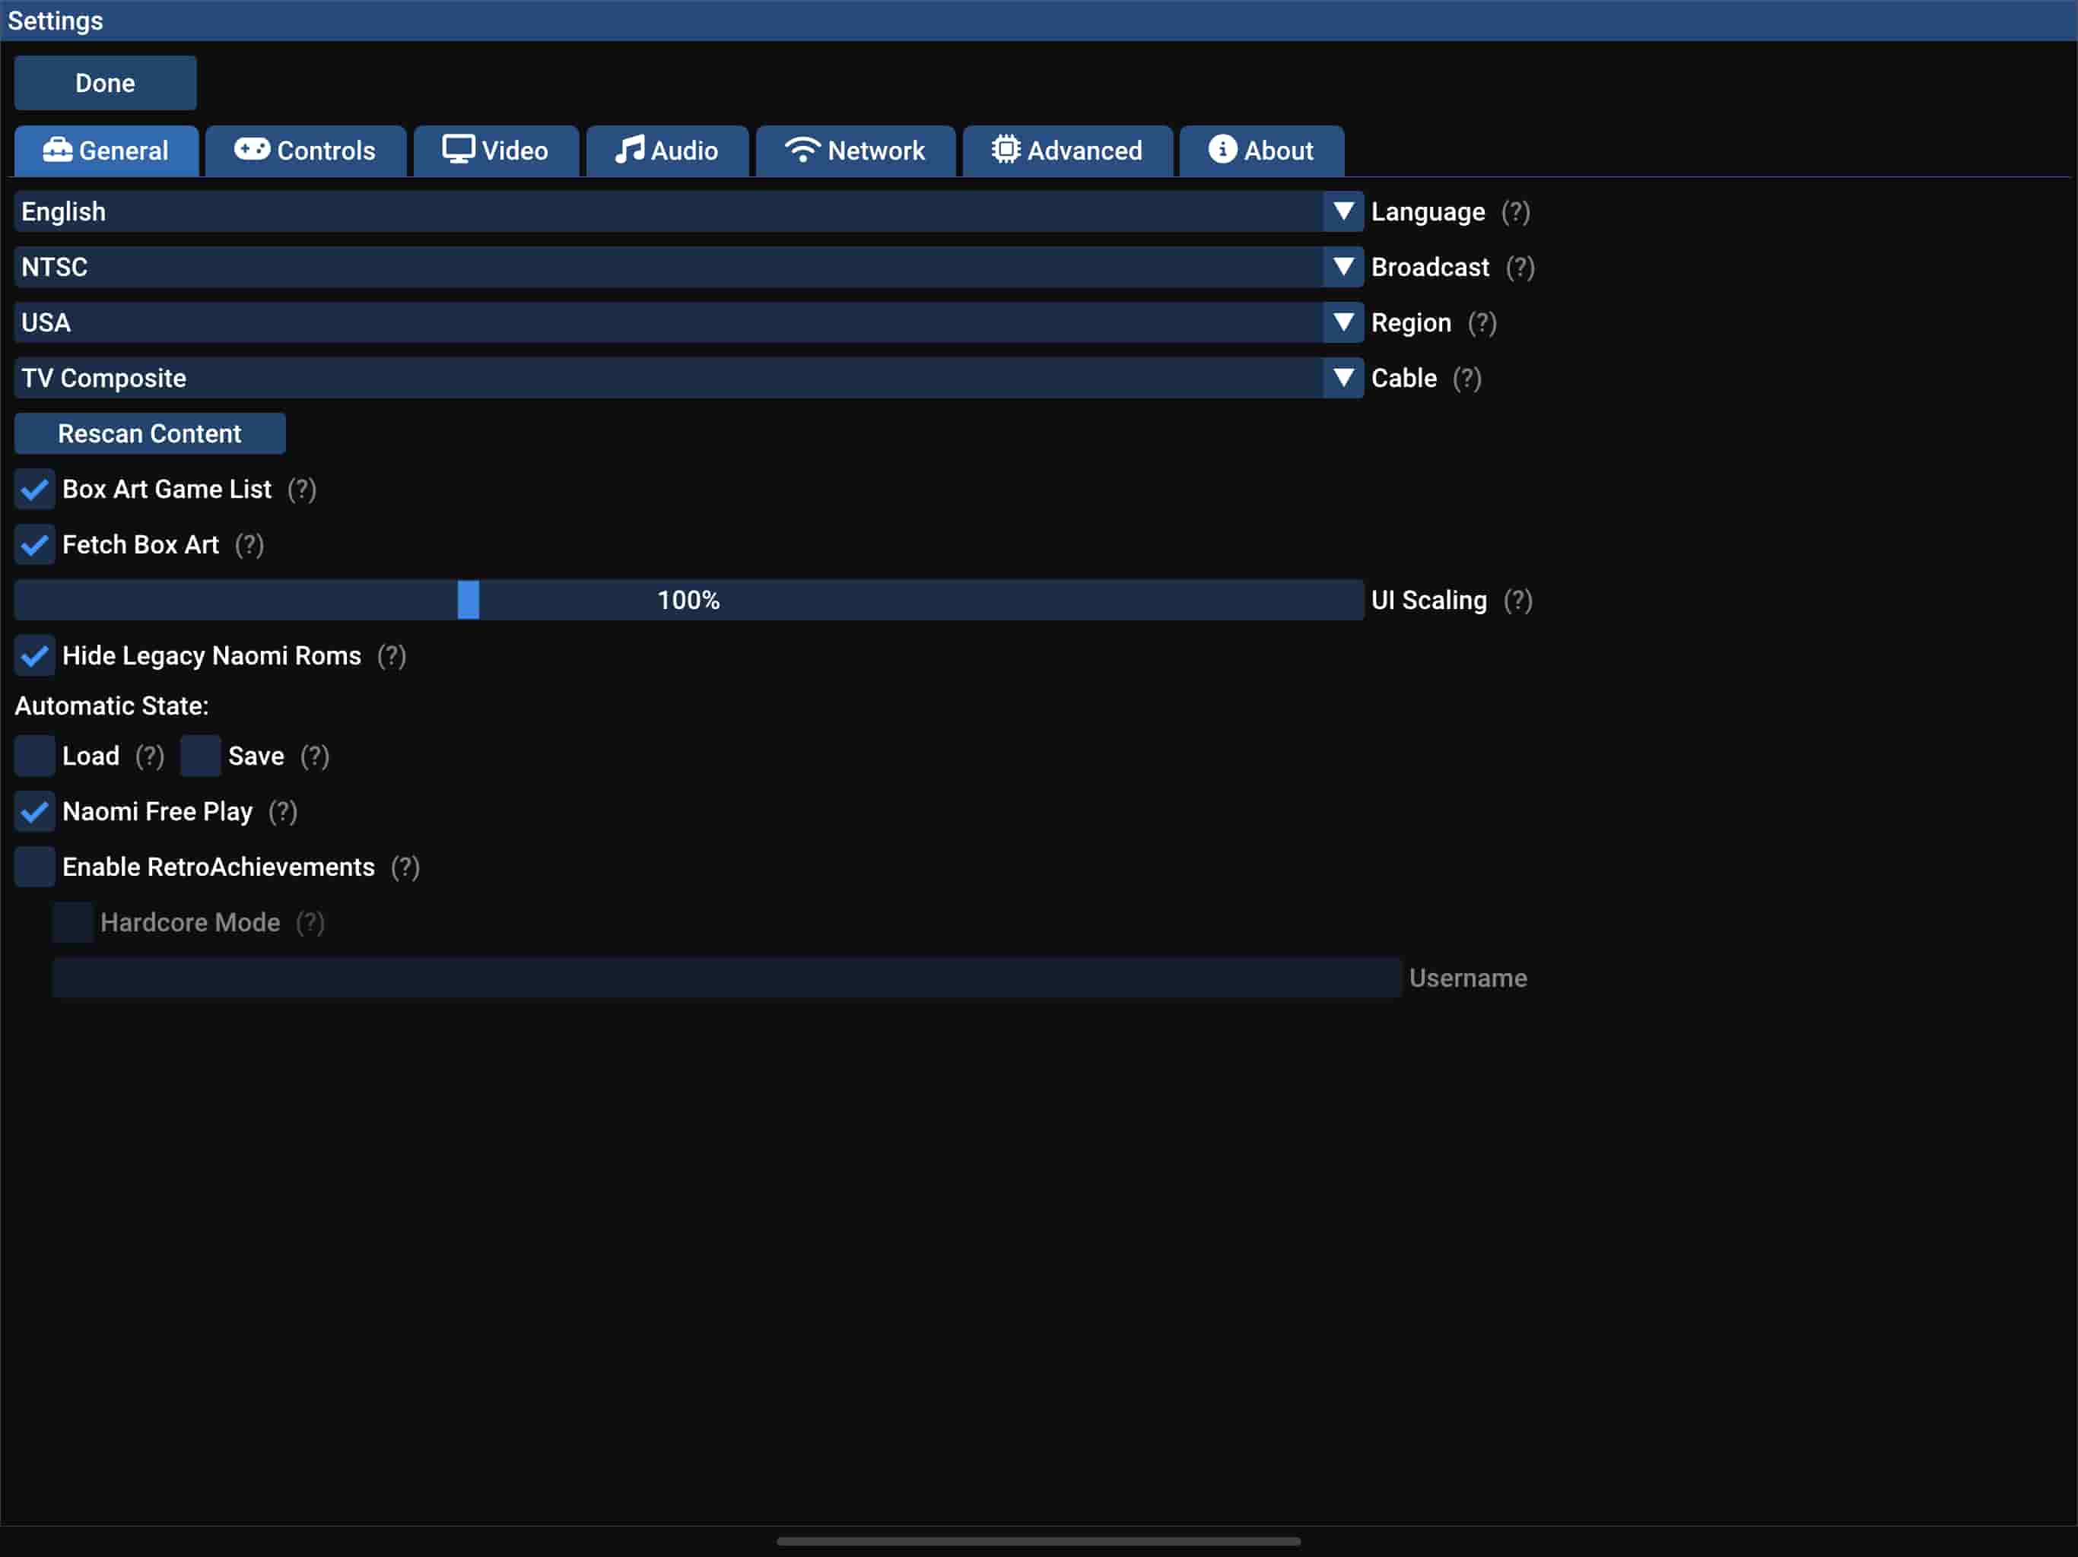Image resolution: width=2078 pixels, height=1557 pixels.
Task: Click the English language combo box
Action: pos(688,211)
